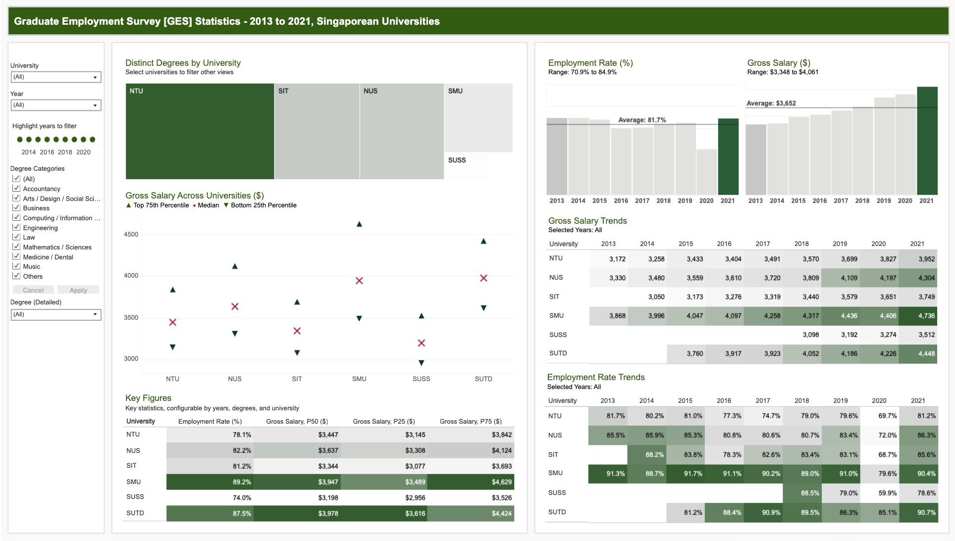Select the last year dot in highlight filter
The height and width of the screenshot is (541, 955).
[92, 140]
